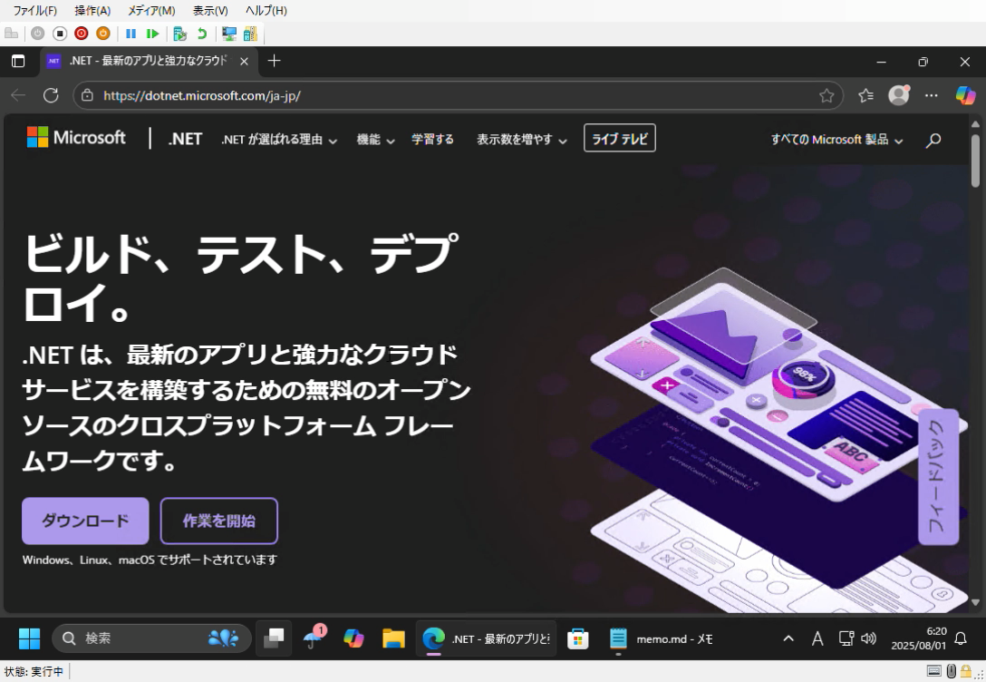This screenshot has height=682, width=986.
Task: Open Edge Settings and more (three dots)
Action: [x=932, y=95]
